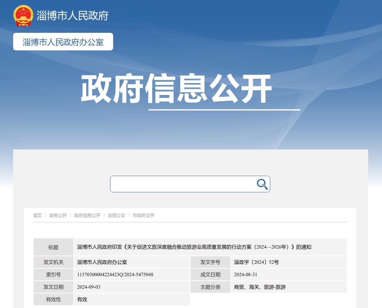Click the national emblem logo

pos(23,16)
